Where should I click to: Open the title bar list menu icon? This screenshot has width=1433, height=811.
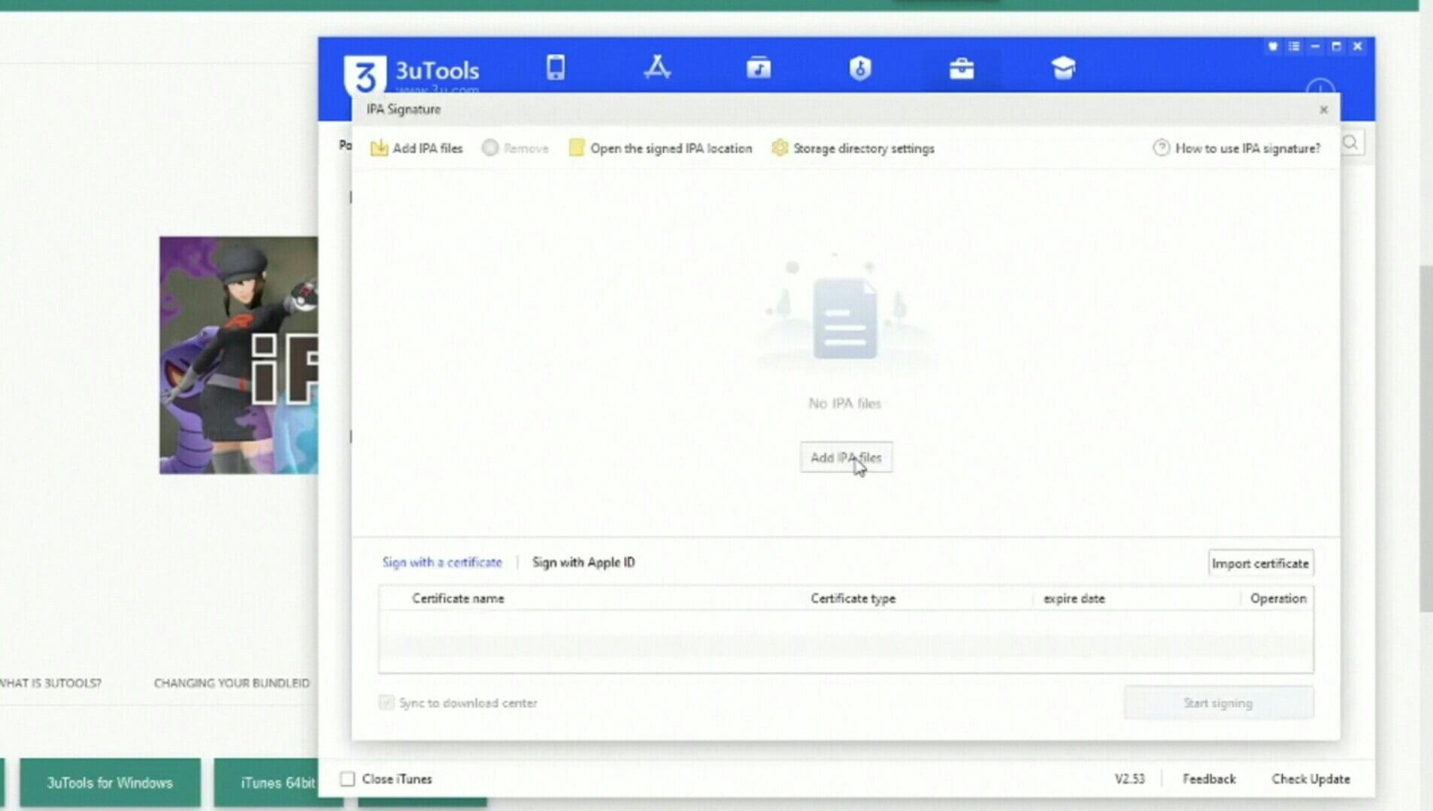tap(1294, 47)
